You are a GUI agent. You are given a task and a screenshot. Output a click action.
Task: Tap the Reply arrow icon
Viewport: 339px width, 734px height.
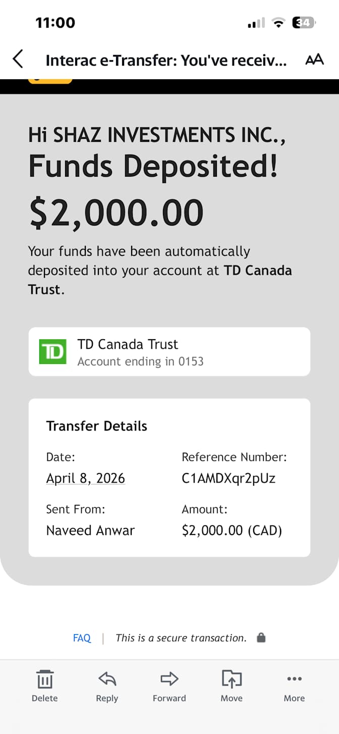click(107, 679)
